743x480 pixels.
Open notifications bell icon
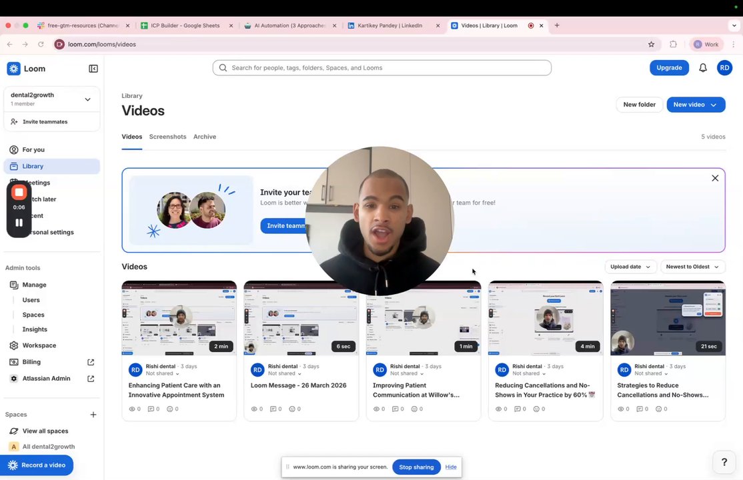coord(703,68)
